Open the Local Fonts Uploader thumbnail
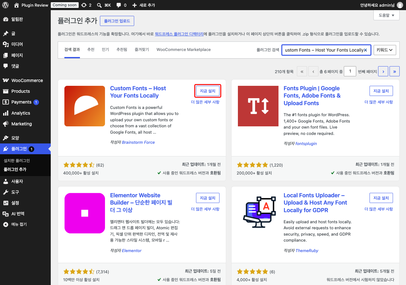Screen dimensions: 406x285 (x=258, y=213)
